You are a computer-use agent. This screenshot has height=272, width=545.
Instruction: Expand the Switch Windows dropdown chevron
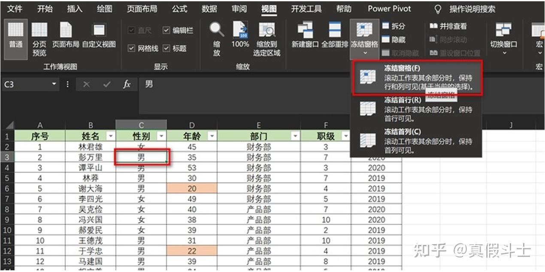504,53
